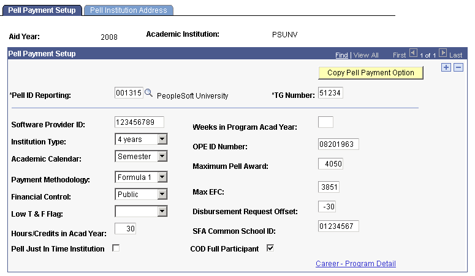Image resolution: width=475 pixels, height=276 pixels.
Task: Click the add row plus icon
Action: 446,68
